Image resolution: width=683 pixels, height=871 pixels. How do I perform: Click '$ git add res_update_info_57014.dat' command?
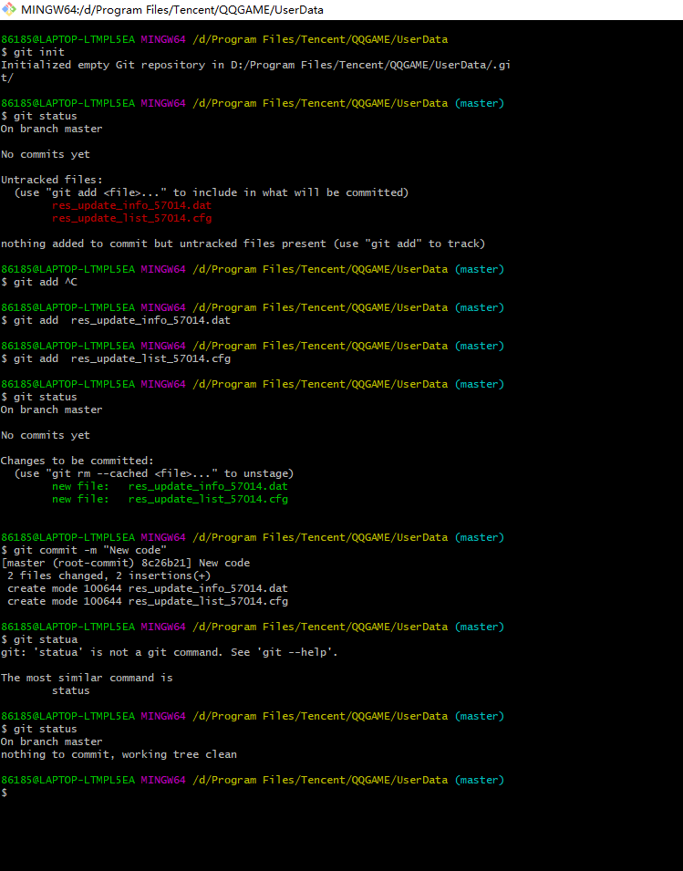[116, 320]
